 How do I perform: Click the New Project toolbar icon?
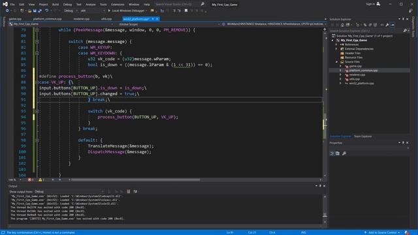point(22,10)
